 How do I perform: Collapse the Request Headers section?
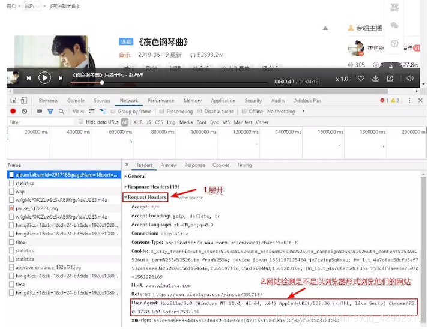(x=145, y=197)
